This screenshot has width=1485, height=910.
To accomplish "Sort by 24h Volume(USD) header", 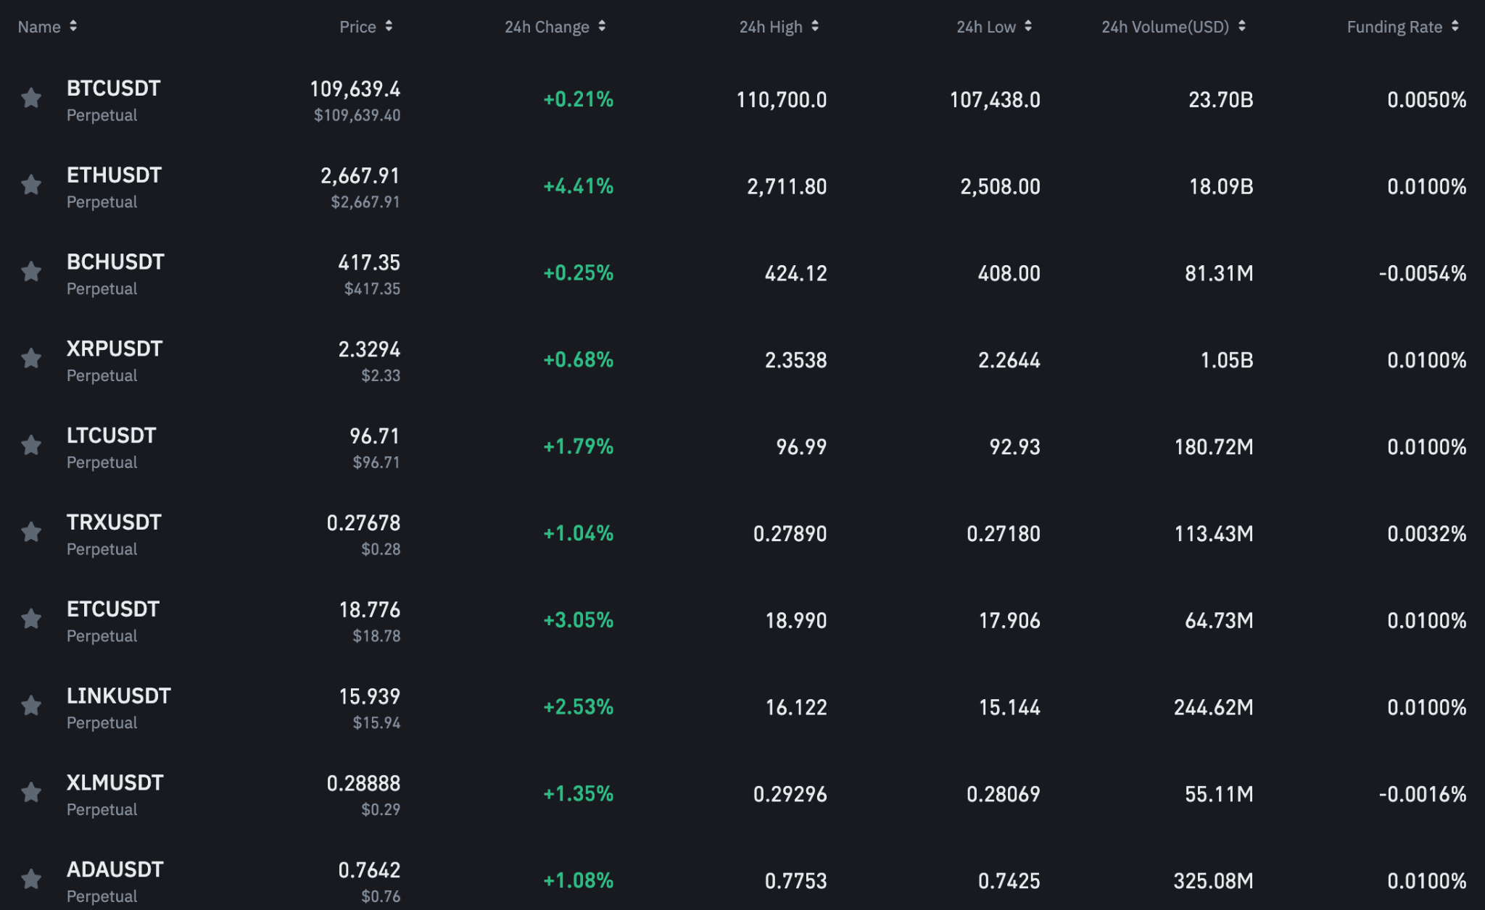I will (x=1172, y=27).
